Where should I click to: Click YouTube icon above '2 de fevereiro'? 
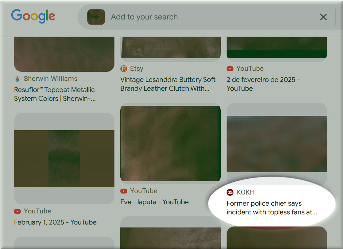230,69
